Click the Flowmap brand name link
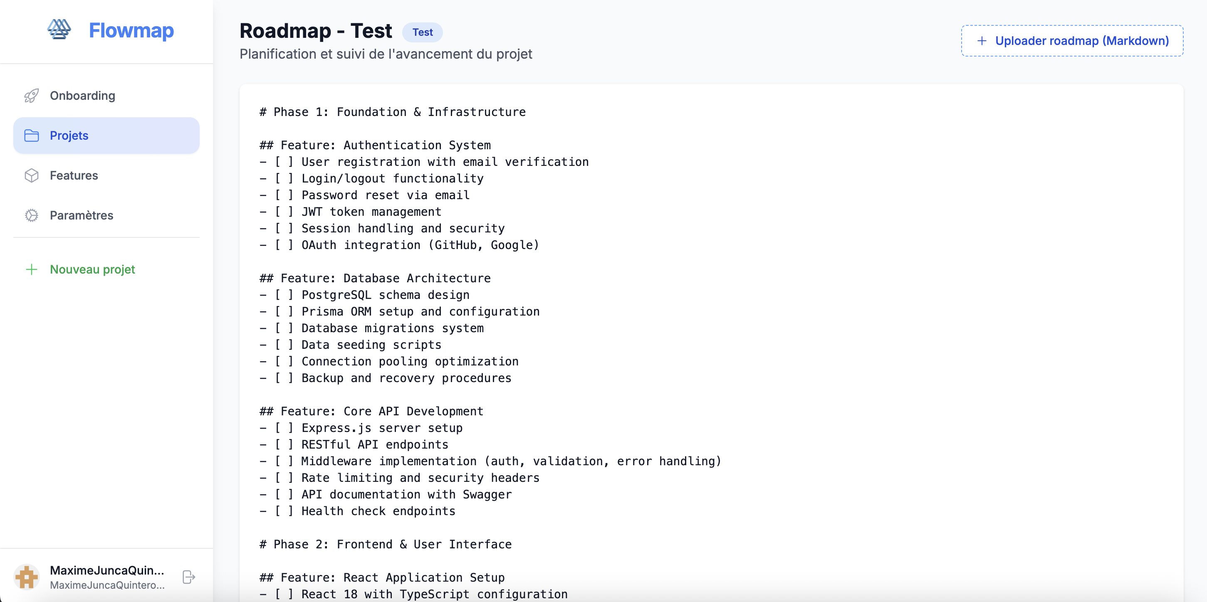Viewport: 1207px width, 602px height. coord(131,30)
